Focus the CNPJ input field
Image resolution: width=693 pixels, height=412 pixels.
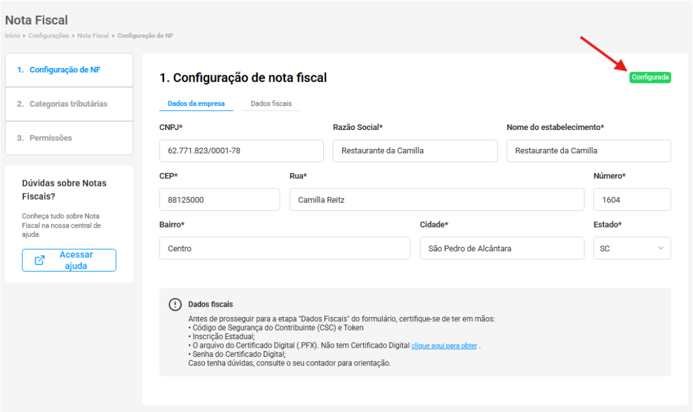[241, 151]
